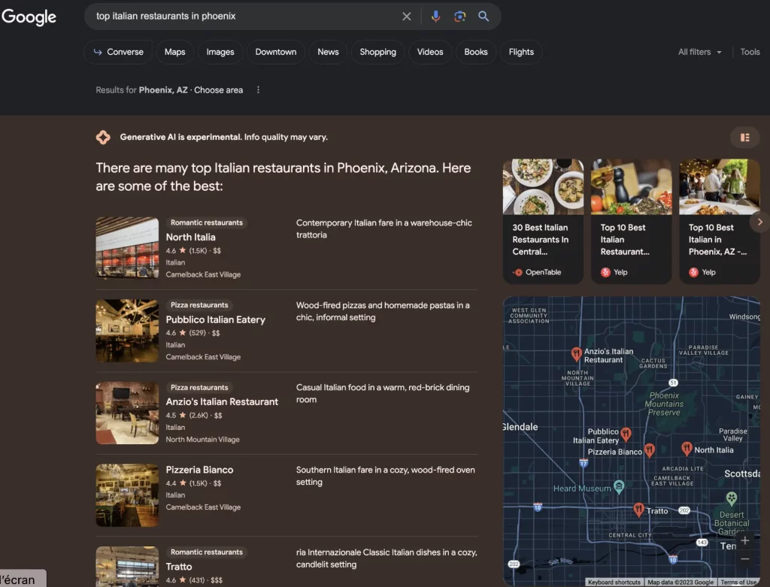Open the Pizzeria Bianco photo thumbnail

(x=127, y=495)
